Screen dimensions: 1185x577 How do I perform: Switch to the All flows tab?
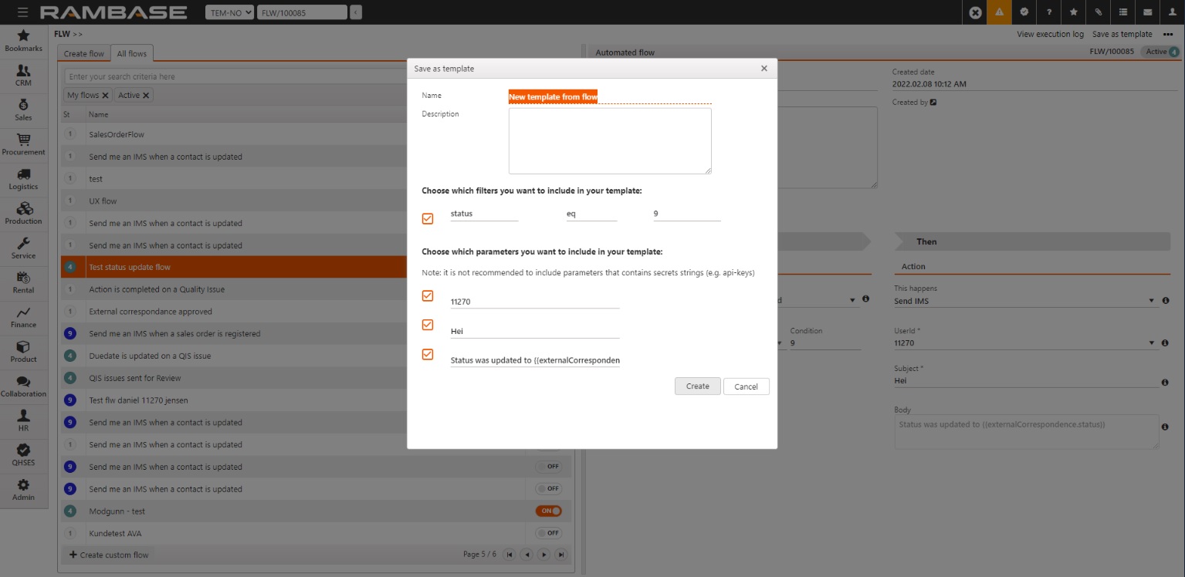(131, 53)
